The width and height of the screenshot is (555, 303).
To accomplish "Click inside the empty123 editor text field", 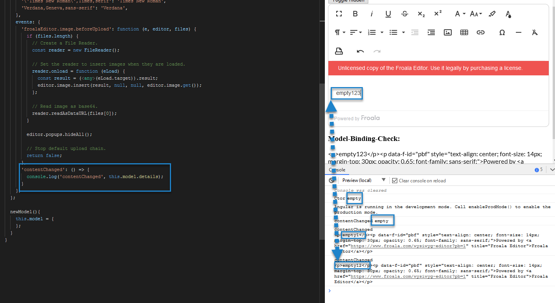I will pyautogui.click(x=347, y=93).
